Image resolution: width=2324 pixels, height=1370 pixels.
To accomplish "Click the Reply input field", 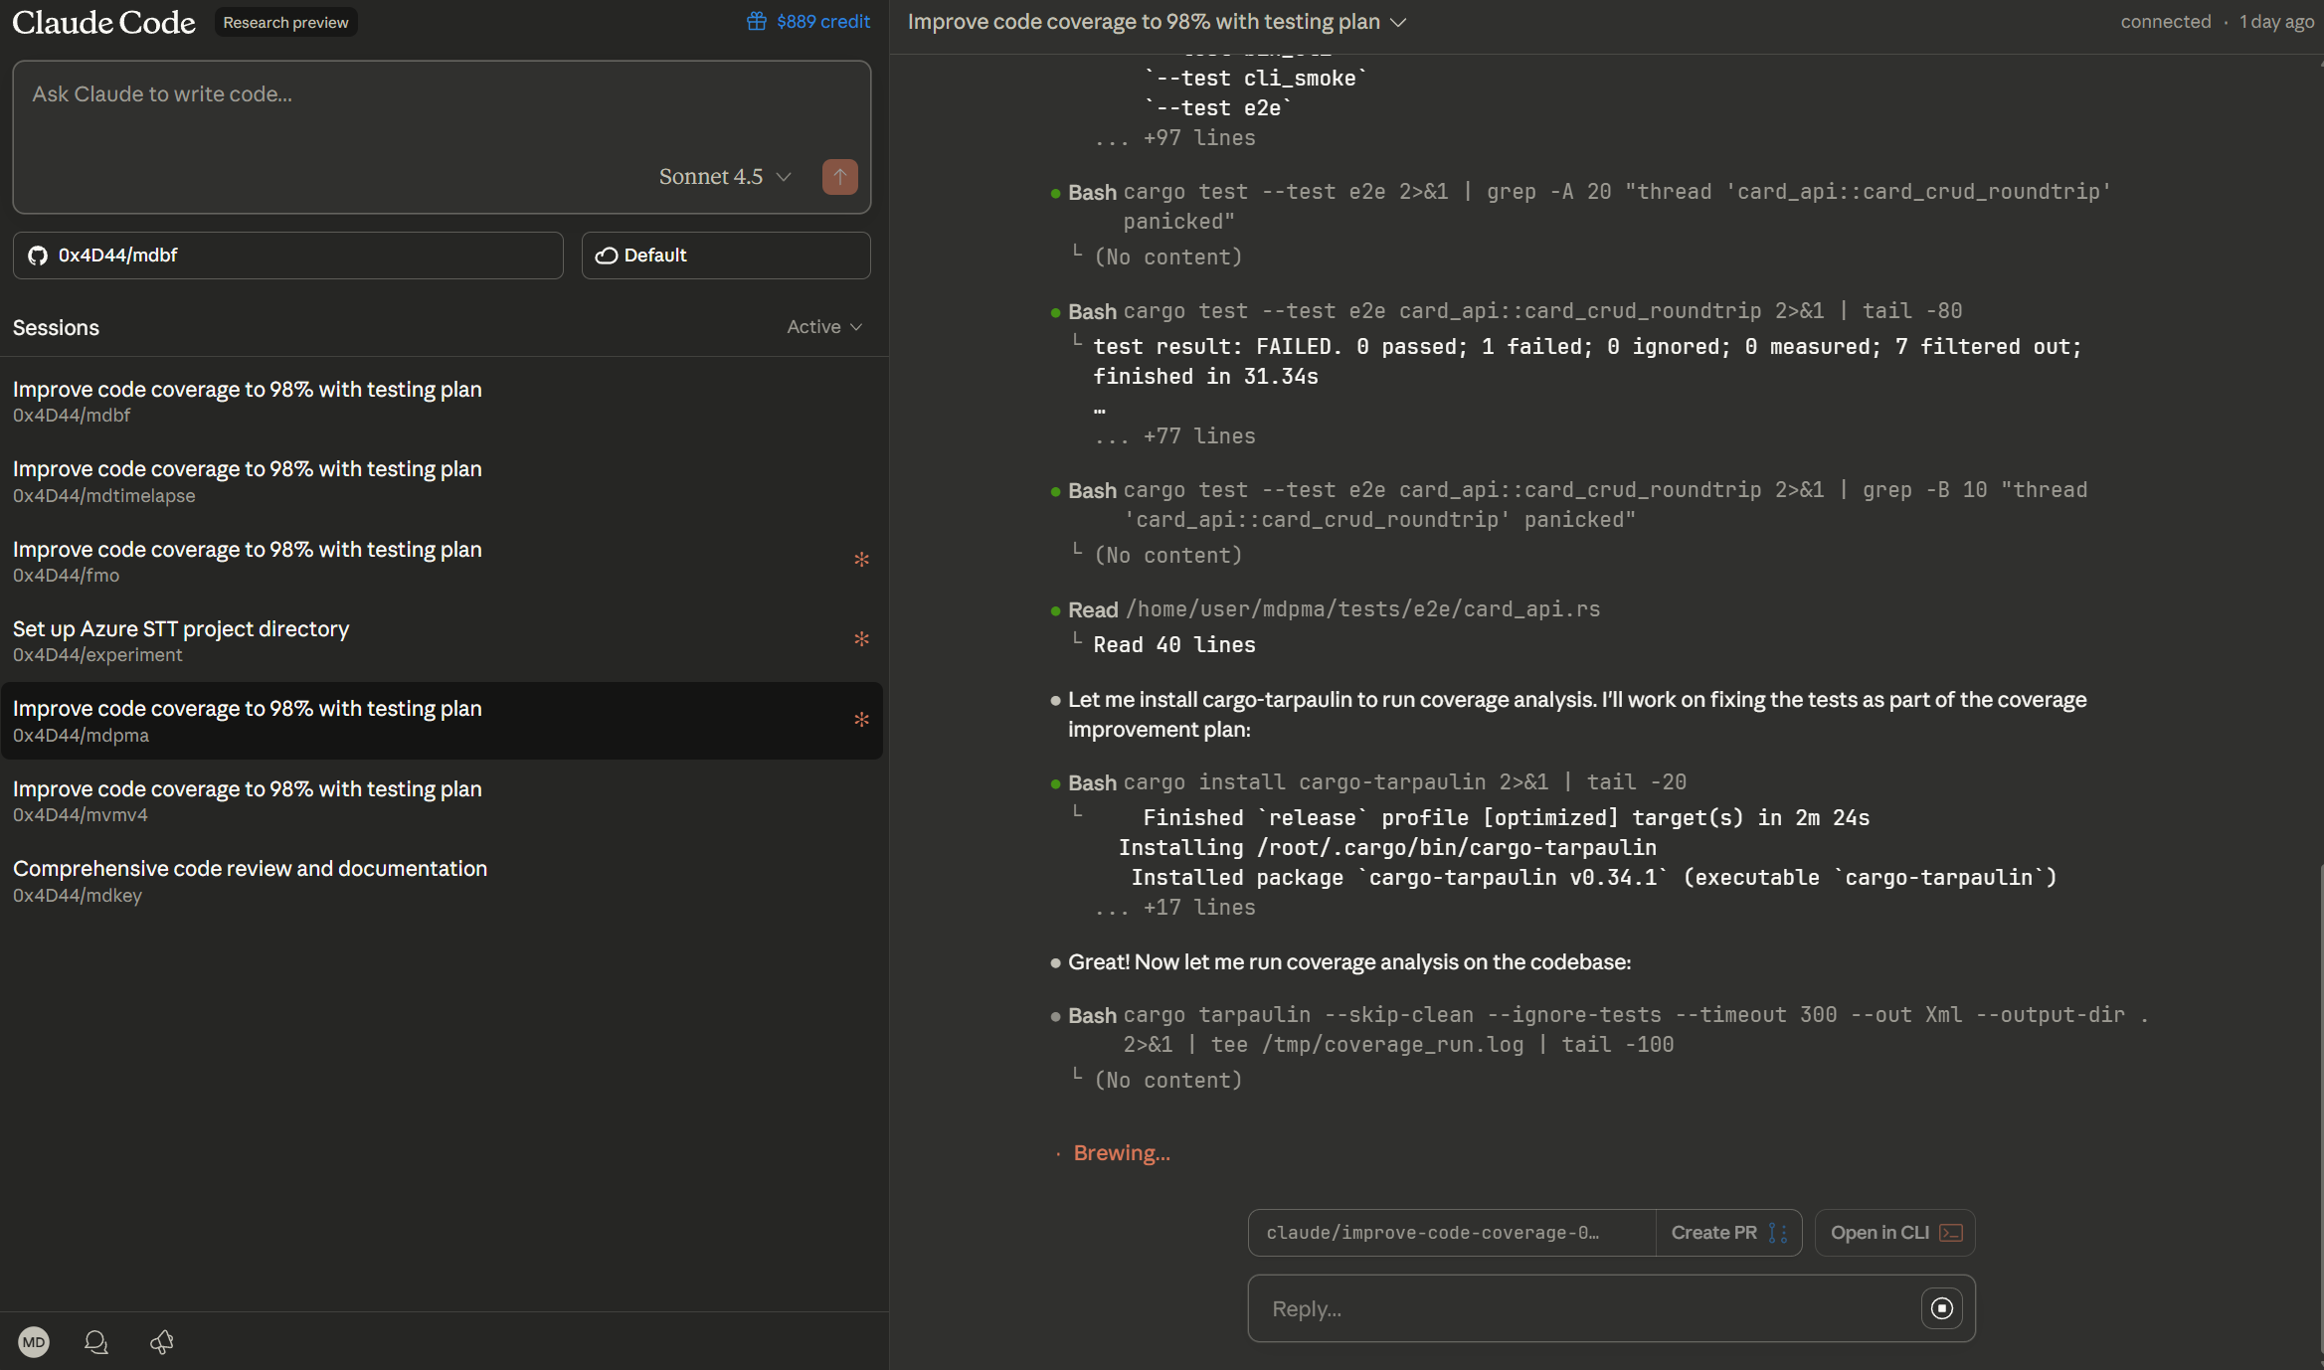I will [1581, 1308].
